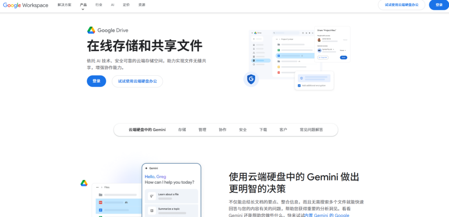Open the 定价 link in the header

(126, 5)
